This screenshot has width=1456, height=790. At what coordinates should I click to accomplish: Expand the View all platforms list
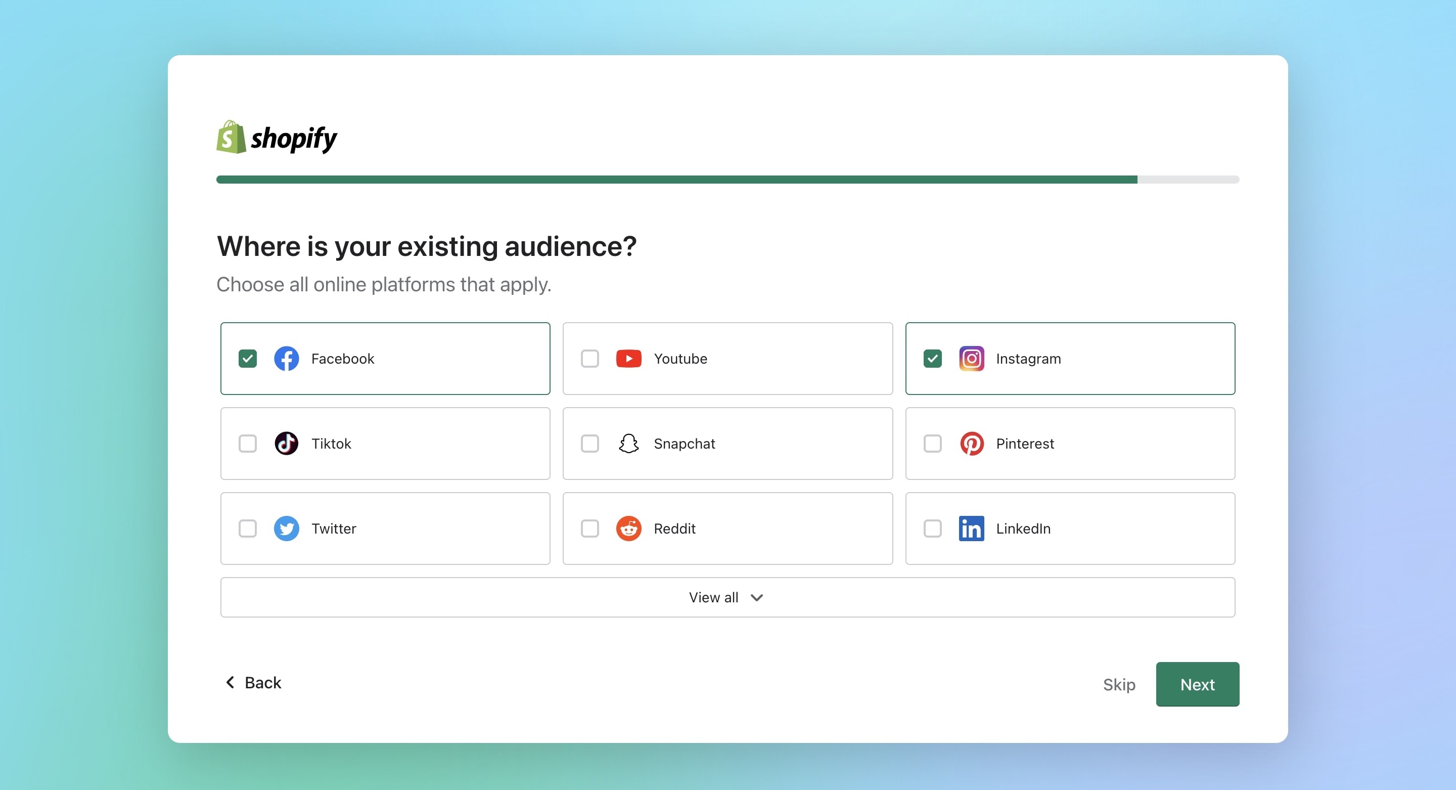(713, 597)
